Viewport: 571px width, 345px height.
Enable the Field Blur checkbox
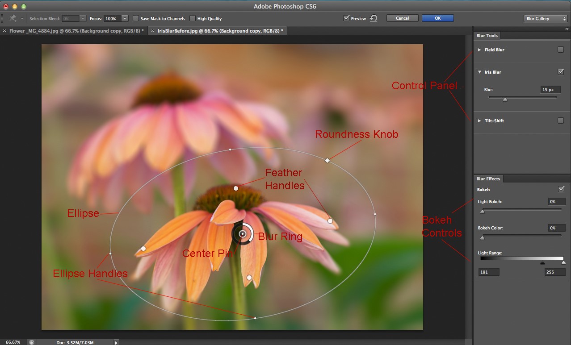tap(561, 50)
